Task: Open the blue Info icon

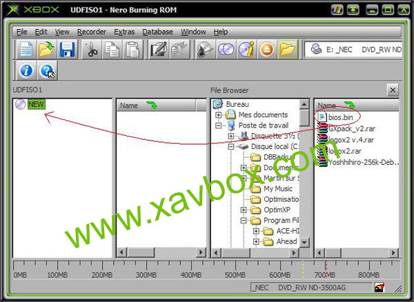Action: coord(26,71)
